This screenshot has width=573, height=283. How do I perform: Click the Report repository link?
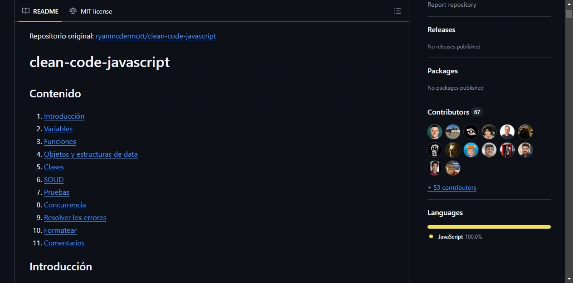452,5
